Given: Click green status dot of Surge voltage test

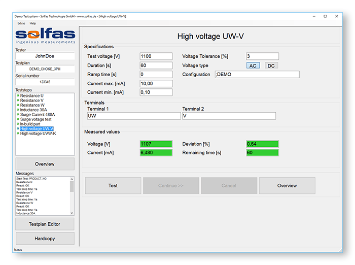Looking at the screenshot, I should pos(18,119).
